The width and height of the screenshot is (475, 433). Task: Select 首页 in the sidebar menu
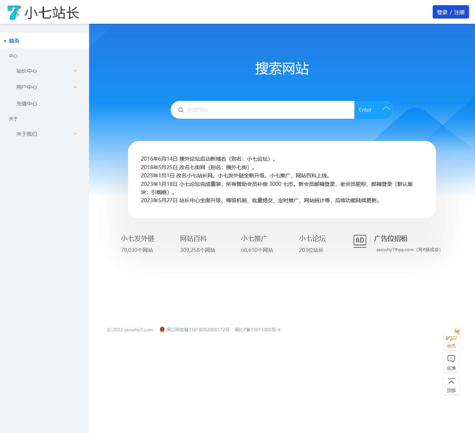point(14,41)
